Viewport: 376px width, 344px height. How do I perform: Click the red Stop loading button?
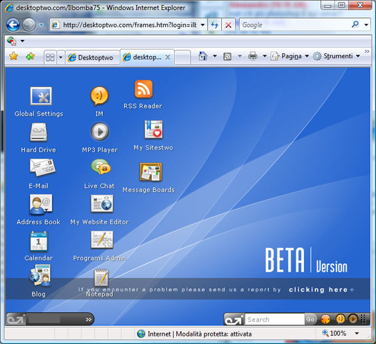(228, 24)
